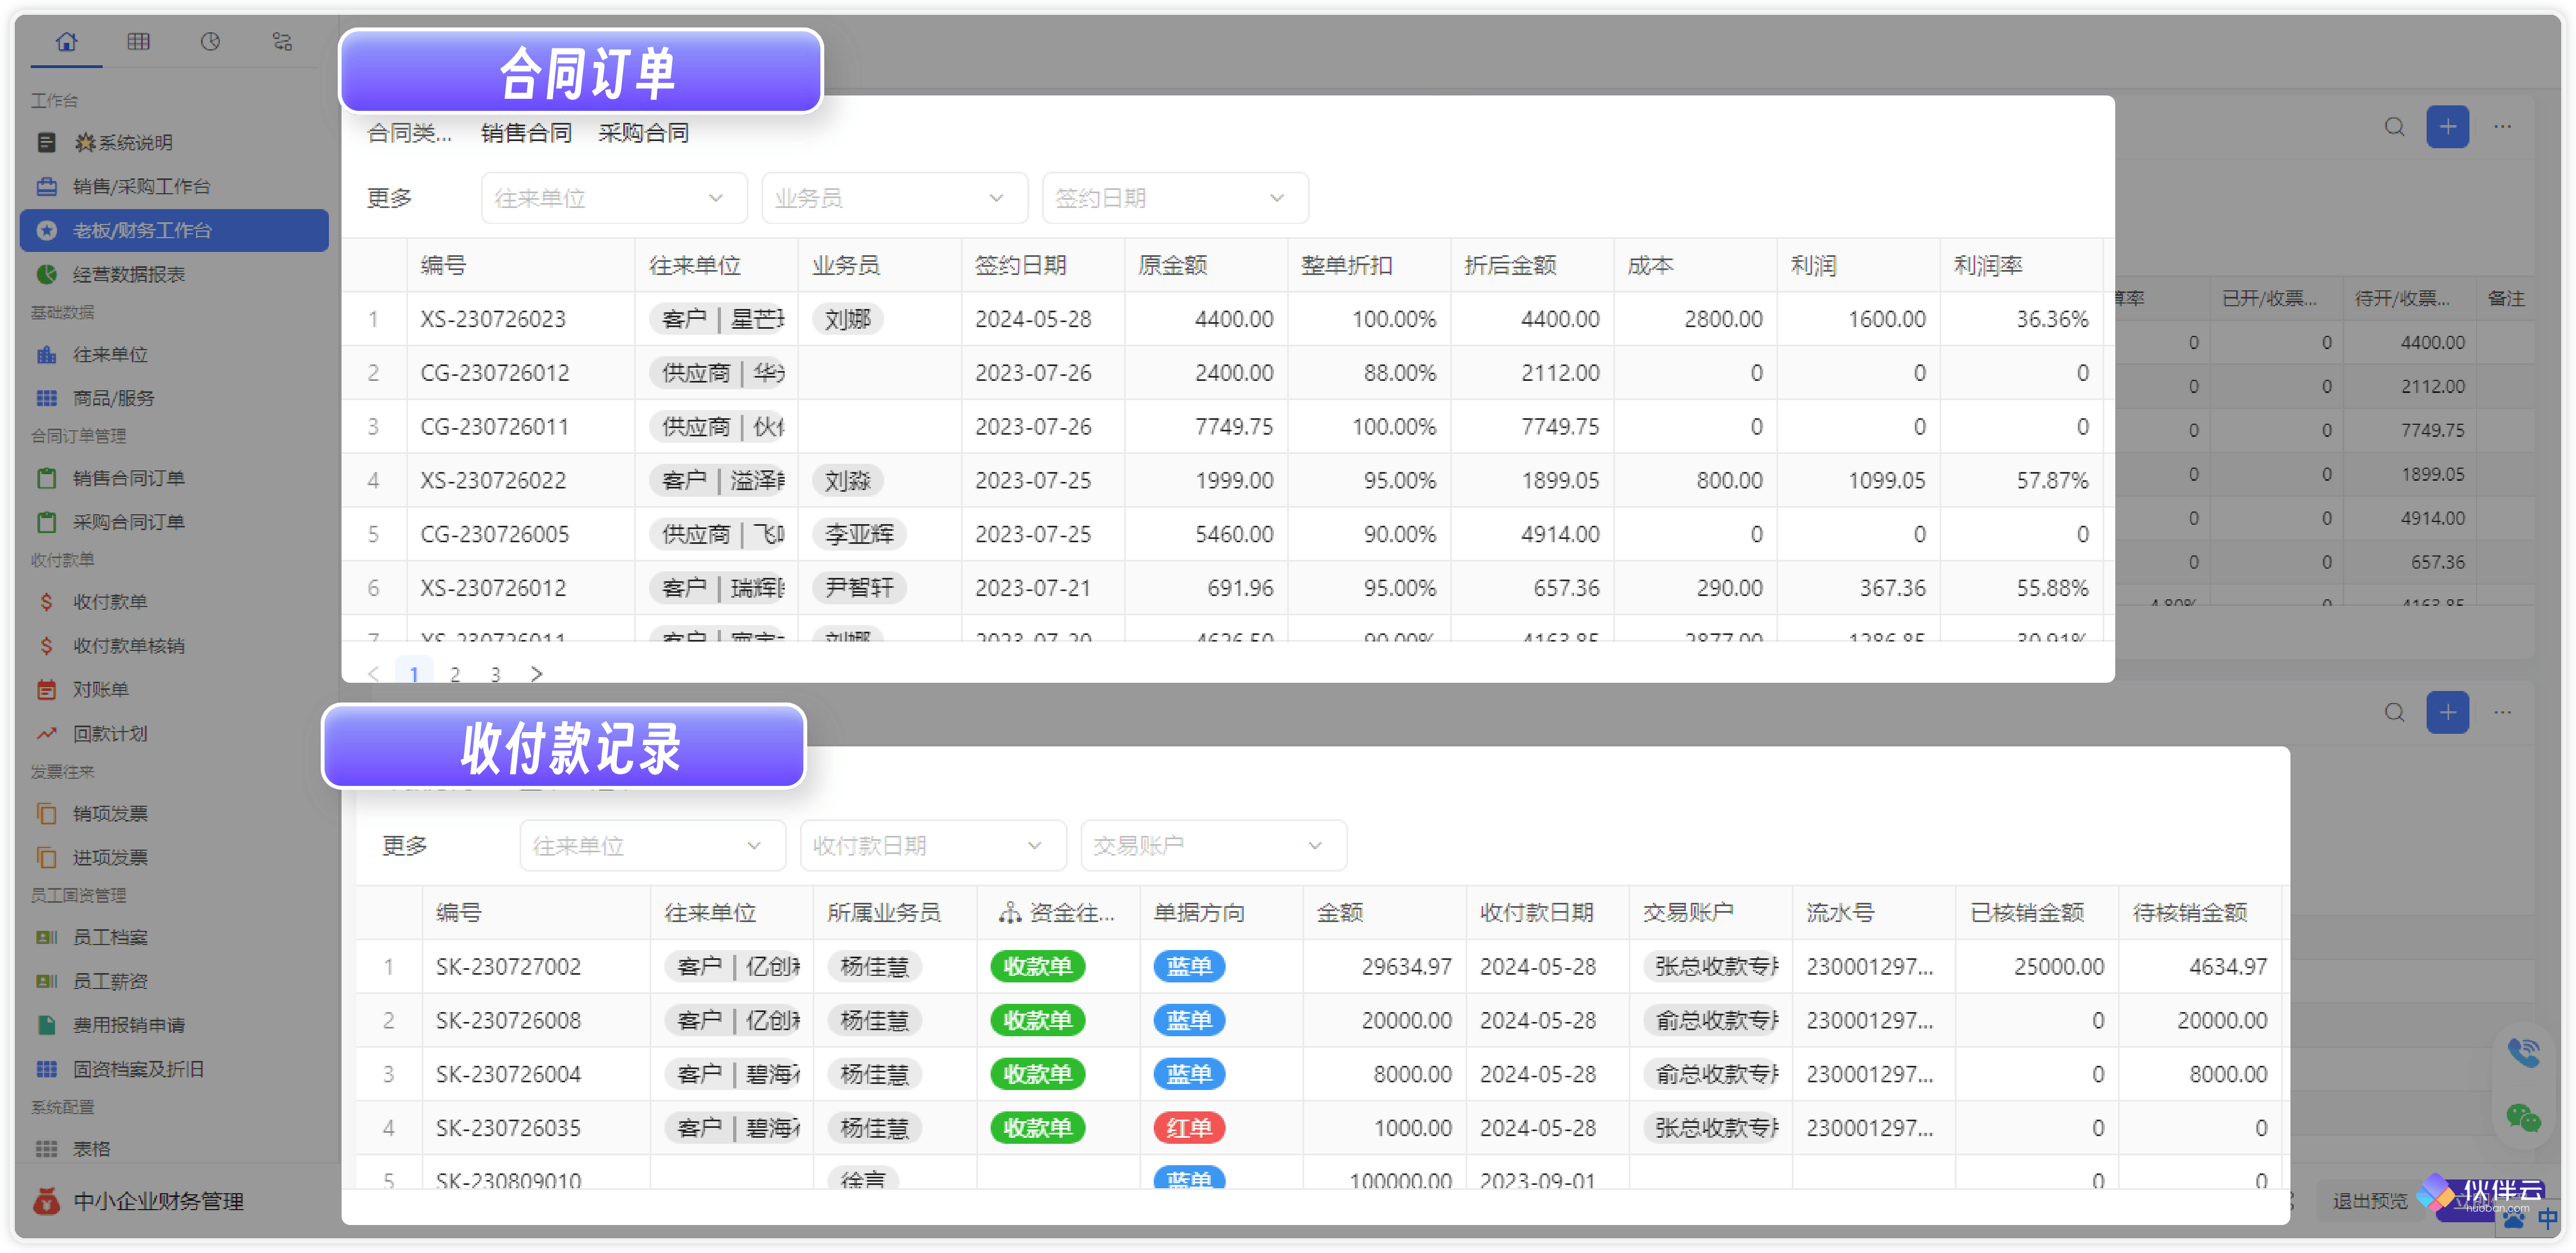Click the 收付款单核销 dollar icon
The height and width of the screenshot is (1253, 2576).
pos(46,645)
